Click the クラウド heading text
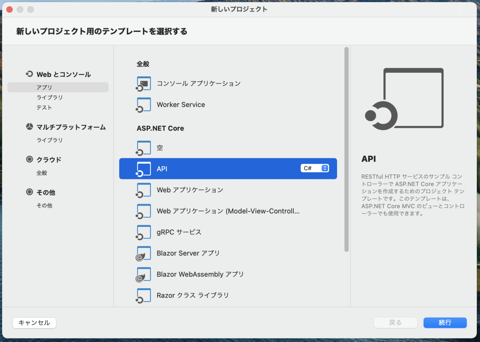 pos(49,159)
